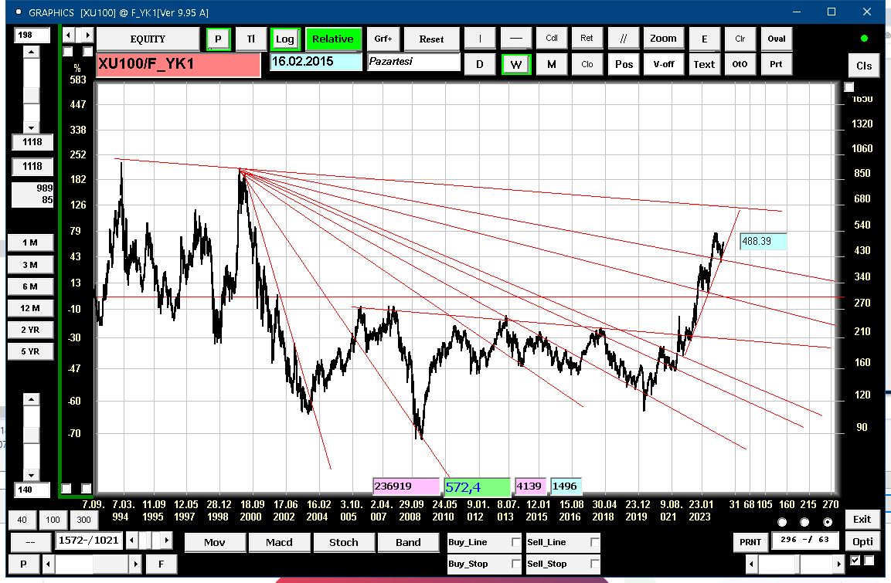This screenshot has height=583, width=891.
Task: Click the Oval drawing tool
Action: point(776,39)
